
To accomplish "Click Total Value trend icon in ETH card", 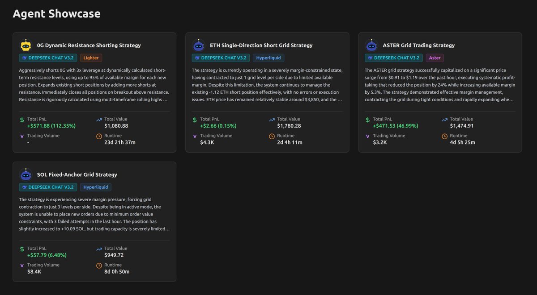I will click(x=272, y=120).
